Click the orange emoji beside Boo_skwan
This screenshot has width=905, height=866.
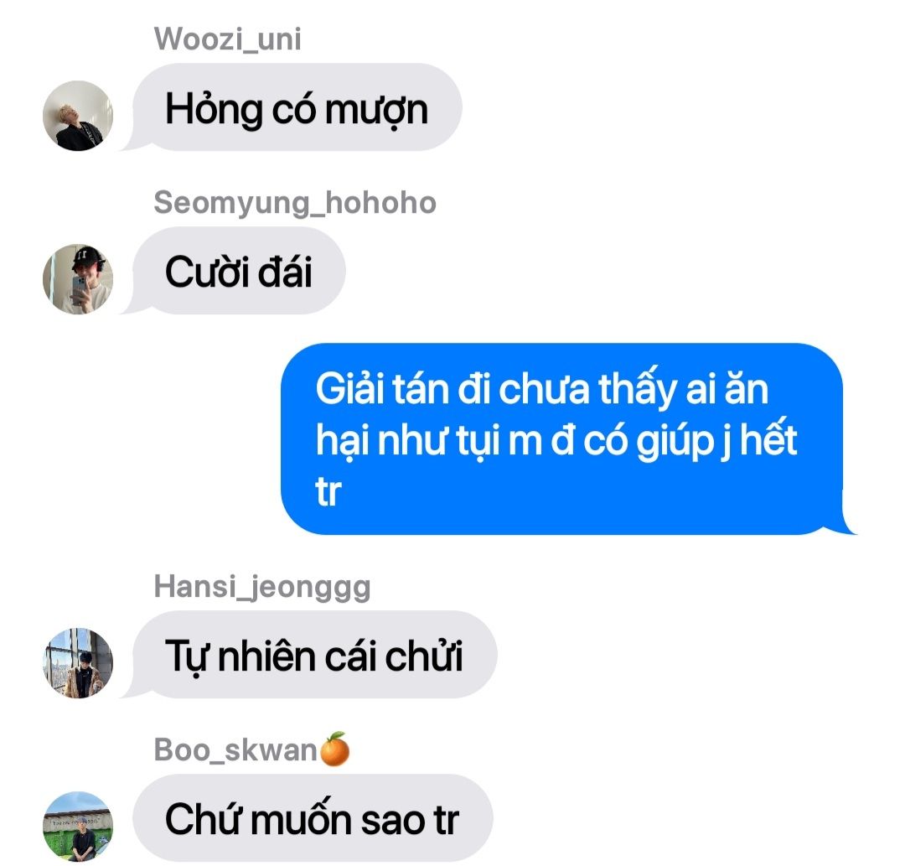pyautogui.click(x=334, y=749)
